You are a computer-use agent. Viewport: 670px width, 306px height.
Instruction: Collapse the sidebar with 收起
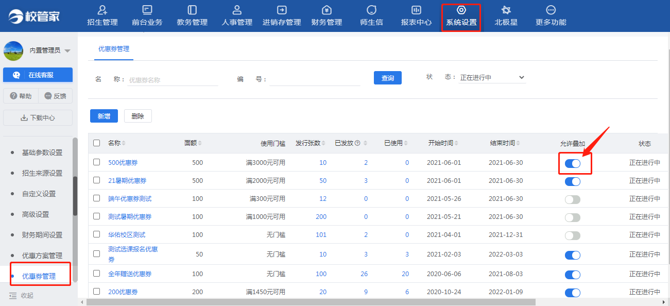pyautogui.click(x=22, y=296)
